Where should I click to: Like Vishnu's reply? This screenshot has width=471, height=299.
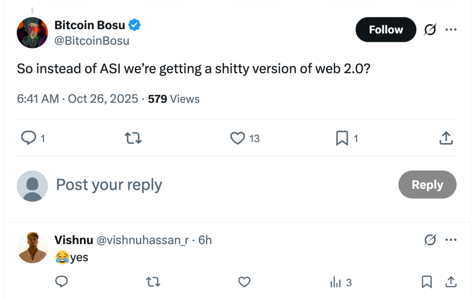coord(244,282)
